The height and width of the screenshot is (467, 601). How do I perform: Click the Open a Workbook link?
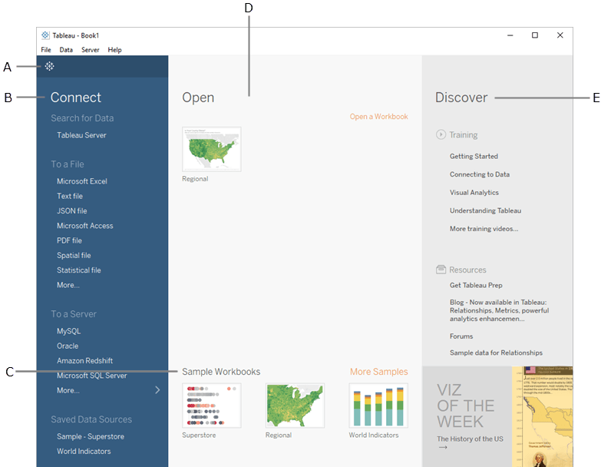(378, 117)
